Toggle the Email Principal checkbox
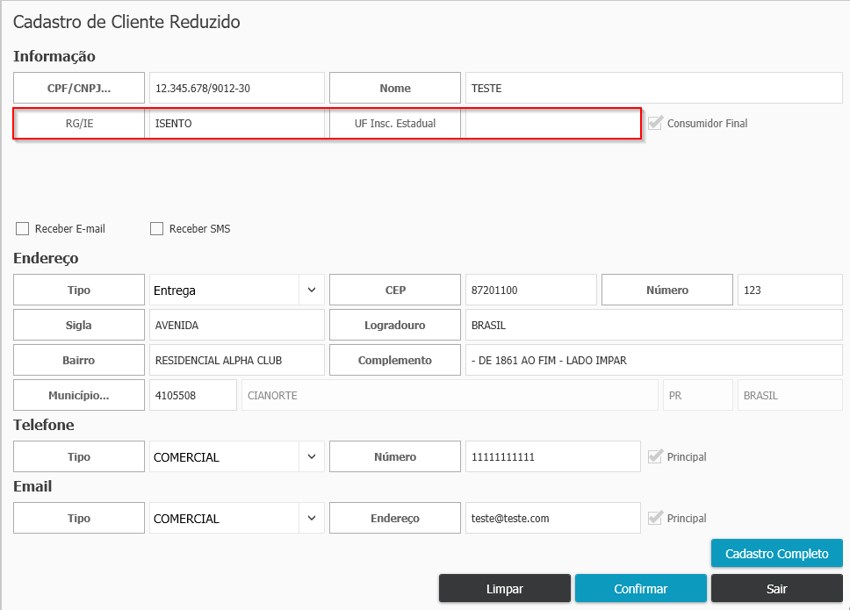Viewport: 850px width, 610px height. (x=655, y=518)
